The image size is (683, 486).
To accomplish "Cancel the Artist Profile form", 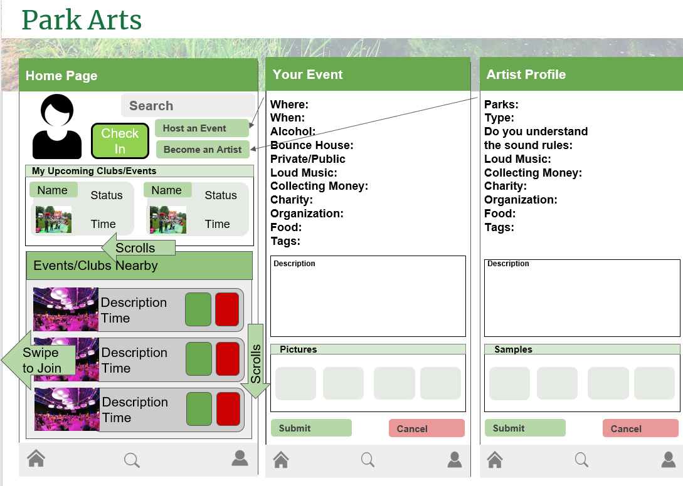I will 640,428.
